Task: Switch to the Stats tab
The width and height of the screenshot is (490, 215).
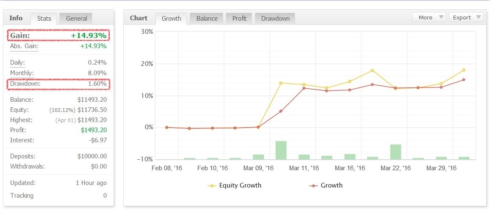Action: coord(44,19)
